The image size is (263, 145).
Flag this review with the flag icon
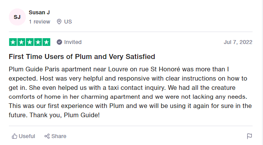coord(250,136)
